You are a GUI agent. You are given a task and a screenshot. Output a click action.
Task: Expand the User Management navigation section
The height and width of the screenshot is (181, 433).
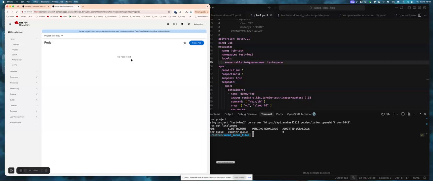(x=24, y=117)
